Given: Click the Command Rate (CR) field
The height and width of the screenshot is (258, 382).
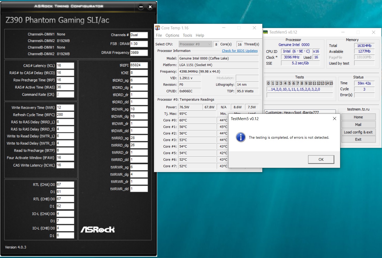Looking at the screenshot, I should coord(65,94).
